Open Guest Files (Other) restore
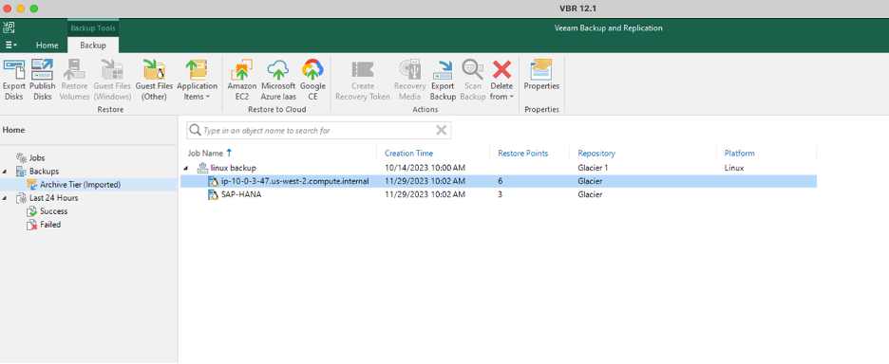Viewport: 889px width, 364px height. coord(154,80)
